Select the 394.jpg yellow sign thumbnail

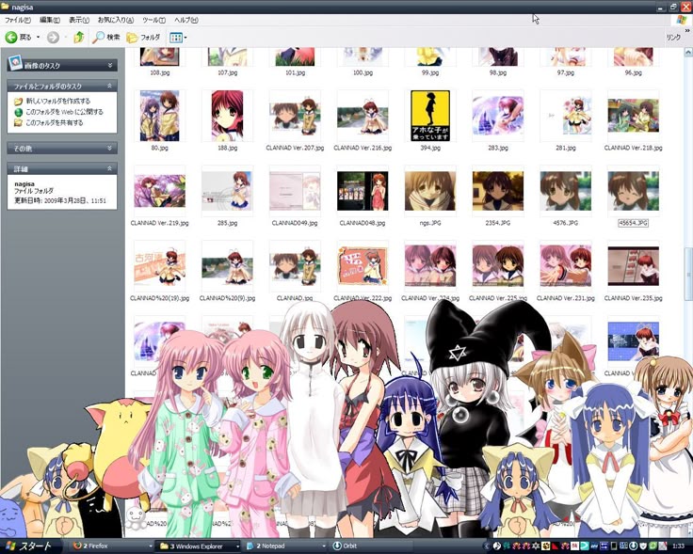(x=429, y=116)
